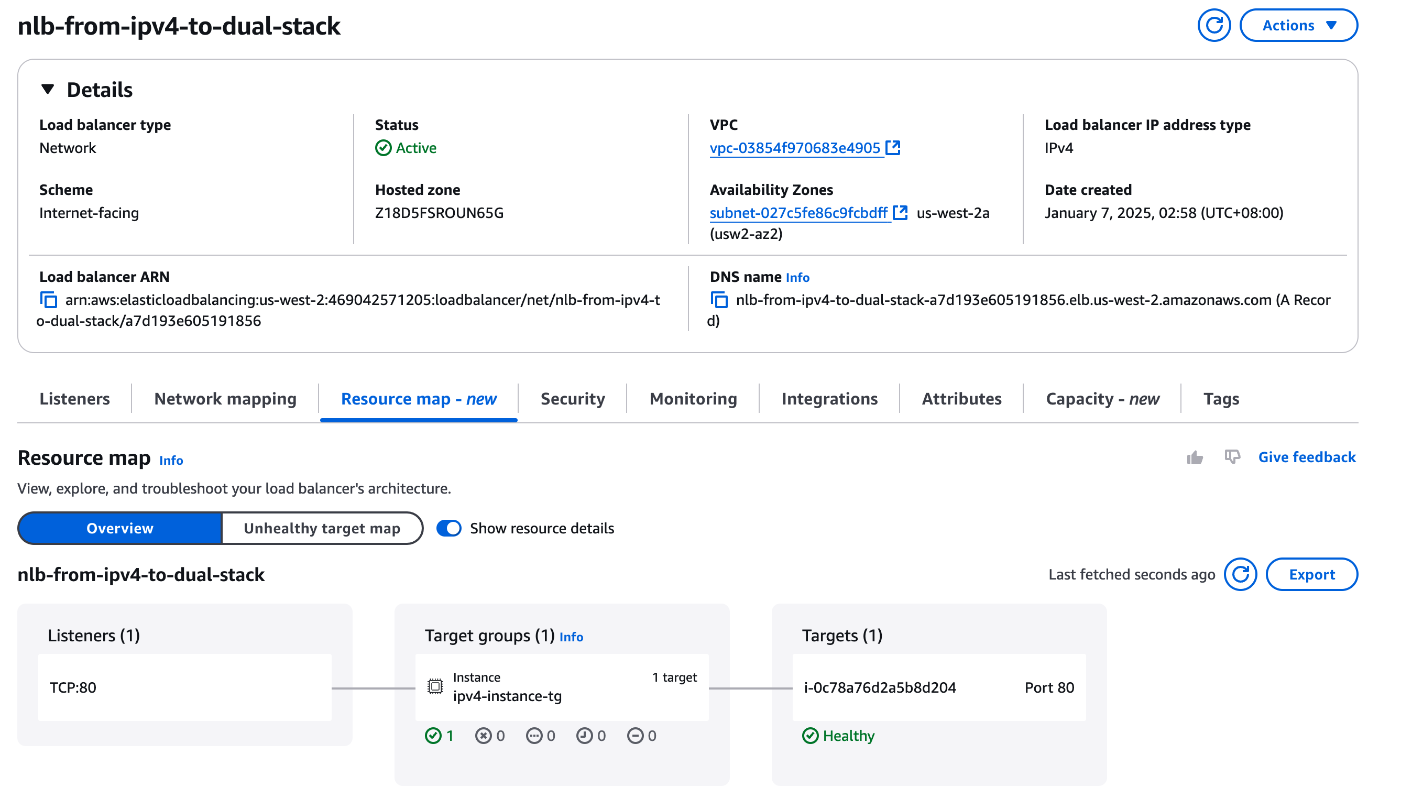Viewport: 1401px width, 809px height.
Task: Click the Active status check icon
Action: [x=383, y=148]
